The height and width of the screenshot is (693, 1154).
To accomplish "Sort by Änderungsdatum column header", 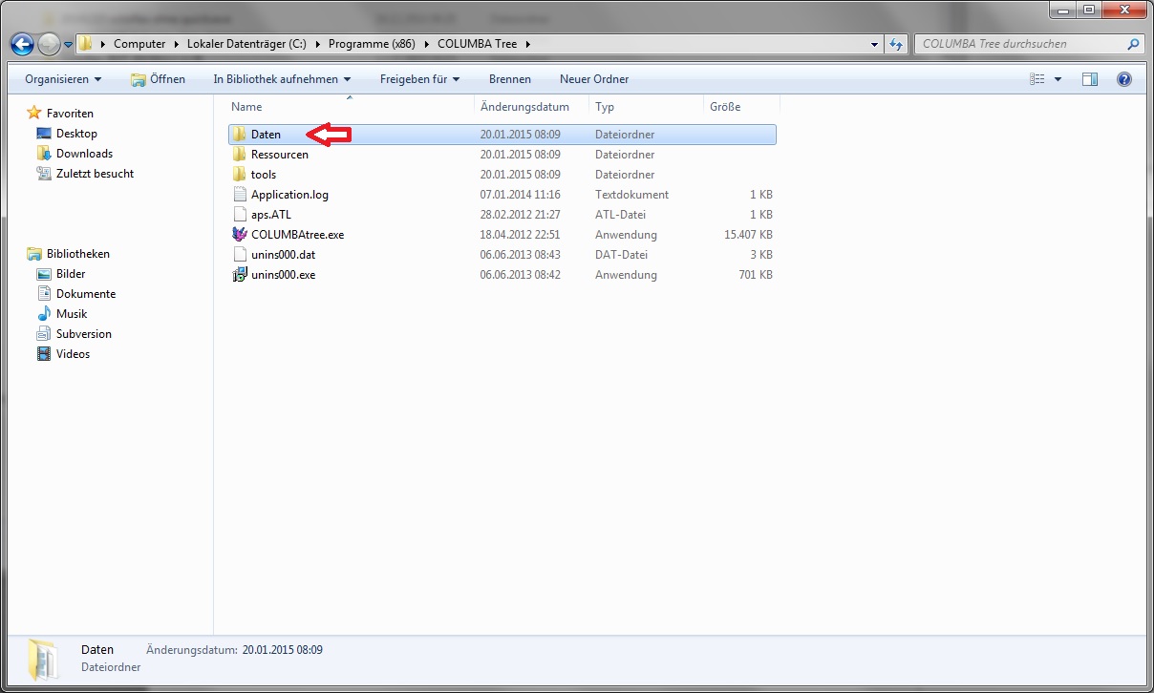I will 524,107.
